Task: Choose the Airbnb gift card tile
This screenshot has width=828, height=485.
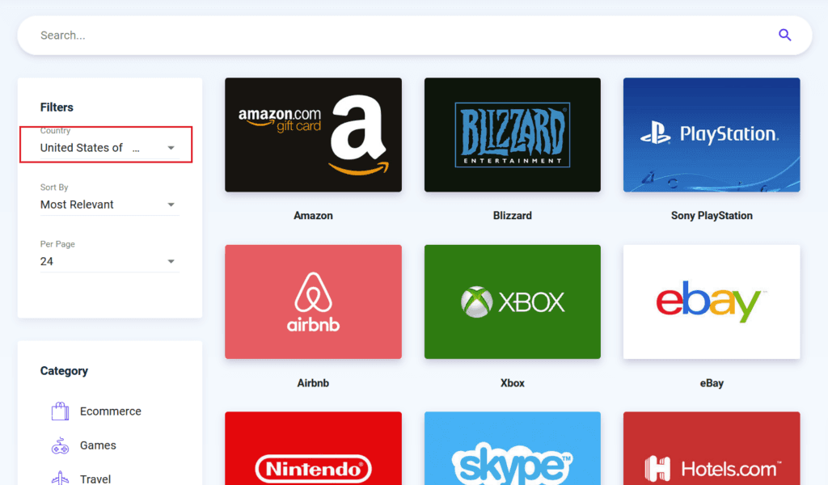Action: (313, 302)
